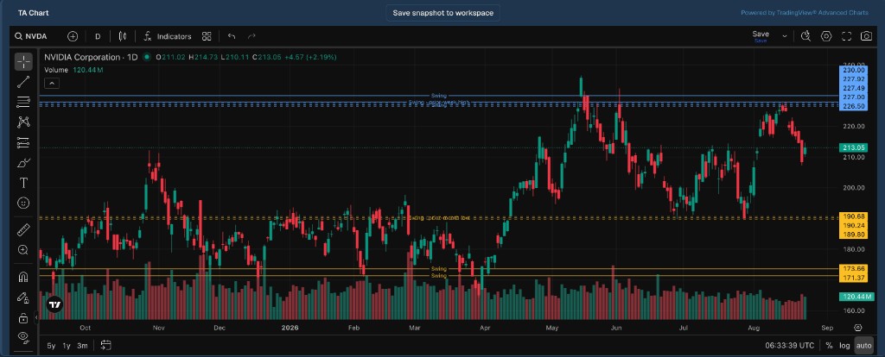
Task: Click the 190.68 orange price level label
Action: point(853,216)
